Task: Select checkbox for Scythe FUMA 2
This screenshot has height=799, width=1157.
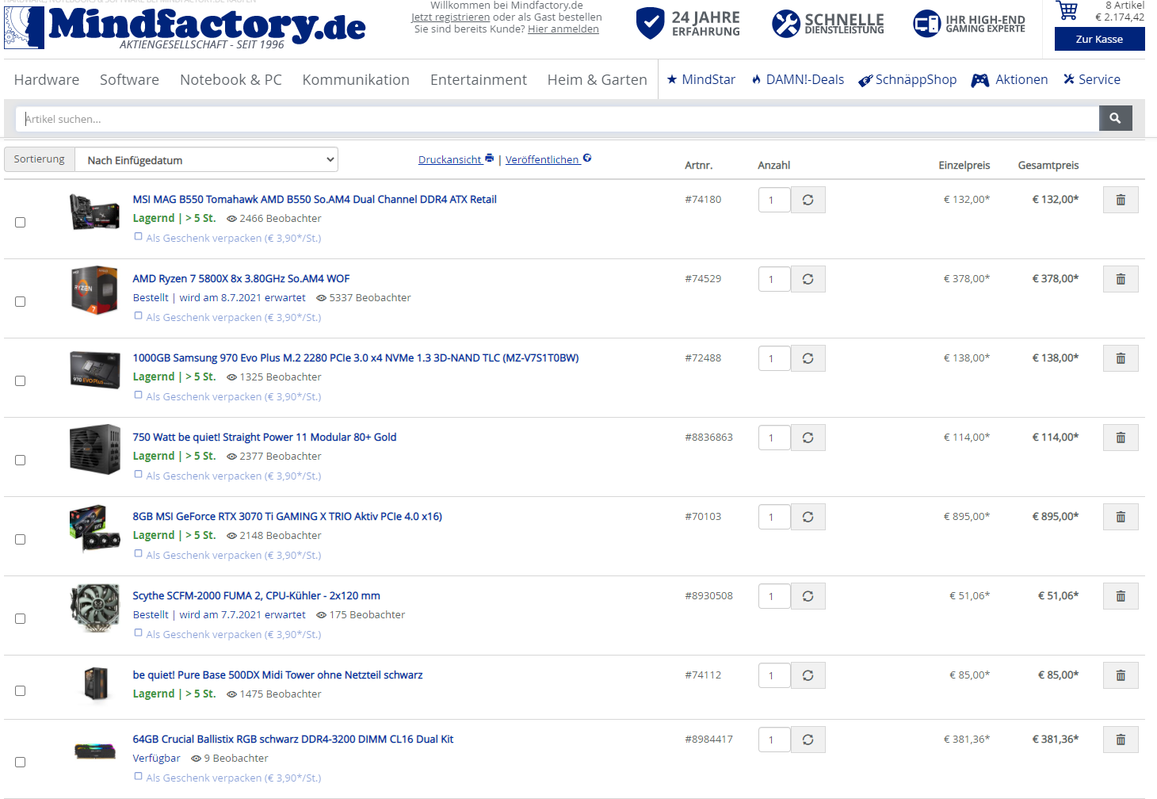Action: (21, 618)
